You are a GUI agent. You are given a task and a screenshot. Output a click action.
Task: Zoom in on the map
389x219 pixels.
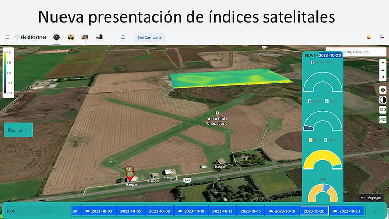(x=383, y=63)
